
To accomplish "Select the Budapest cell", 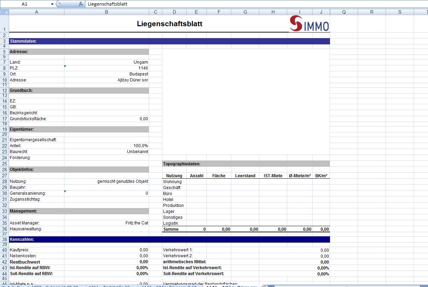I will [107, 74].
